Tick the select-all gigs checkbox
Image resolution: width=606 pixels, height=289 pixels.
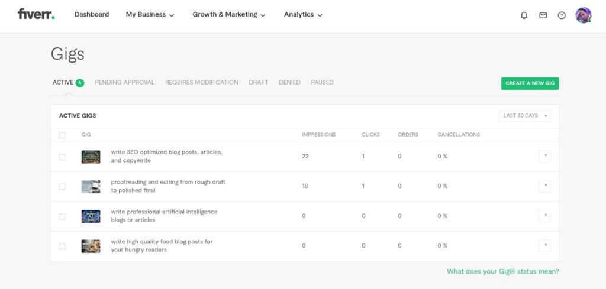pyautogui.click(x=62, y=135)
